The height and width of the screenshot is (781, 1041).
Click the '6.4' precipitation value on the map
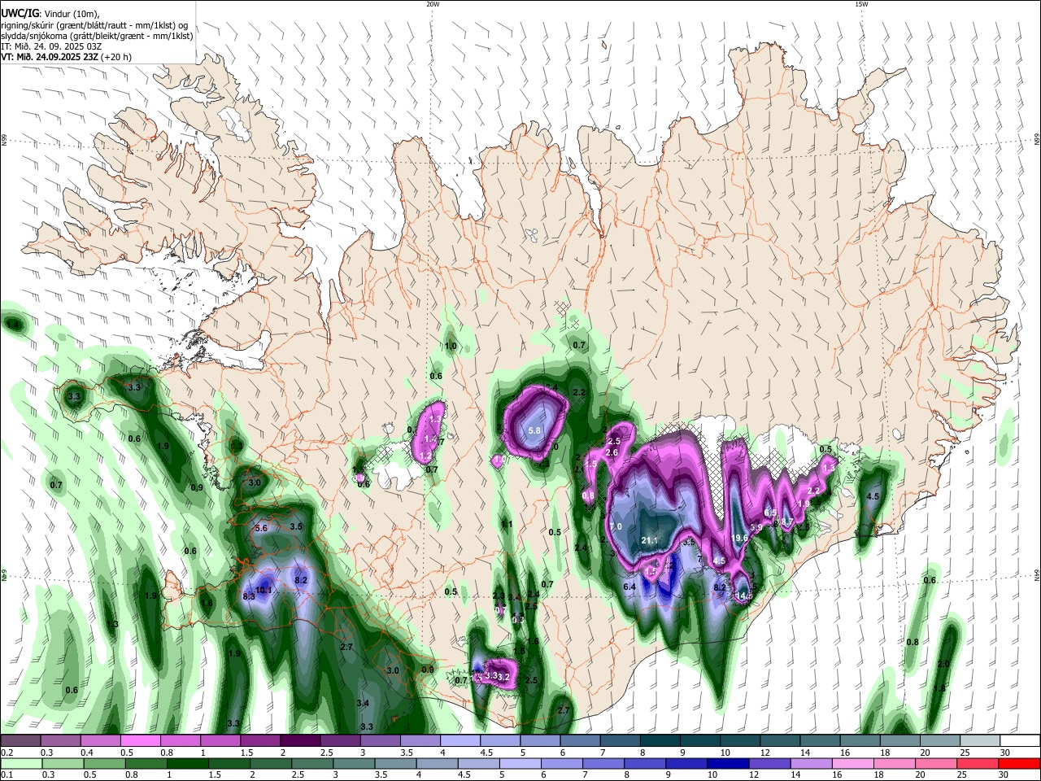(x=629, y=587)
